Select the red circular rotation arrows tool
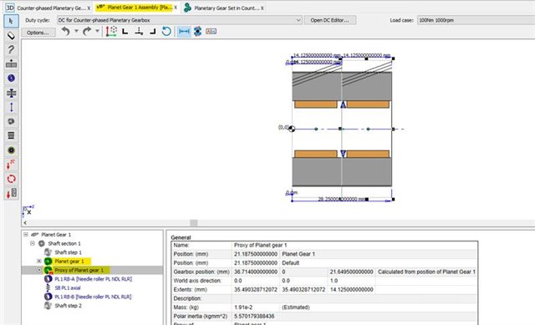 [11, 179]
